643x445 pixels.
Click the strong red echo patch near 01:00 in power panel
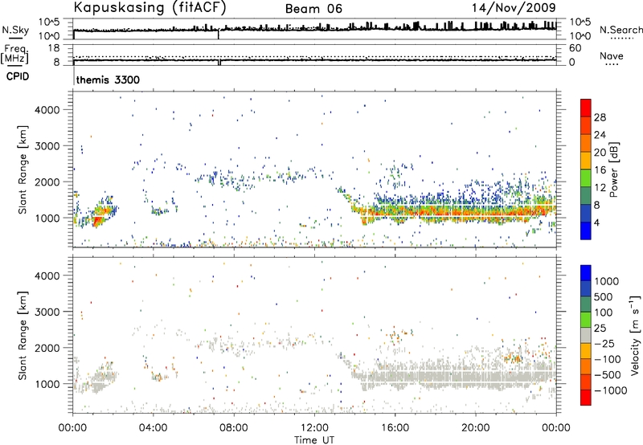pos(97,221)
